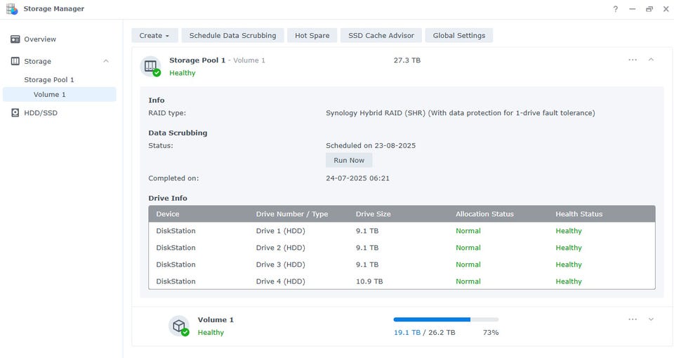Image resolution: width=674 pixels, height=358 pixels.
Task: Select Storage Pool 1 in sidebar
Action: click(49, 80)
